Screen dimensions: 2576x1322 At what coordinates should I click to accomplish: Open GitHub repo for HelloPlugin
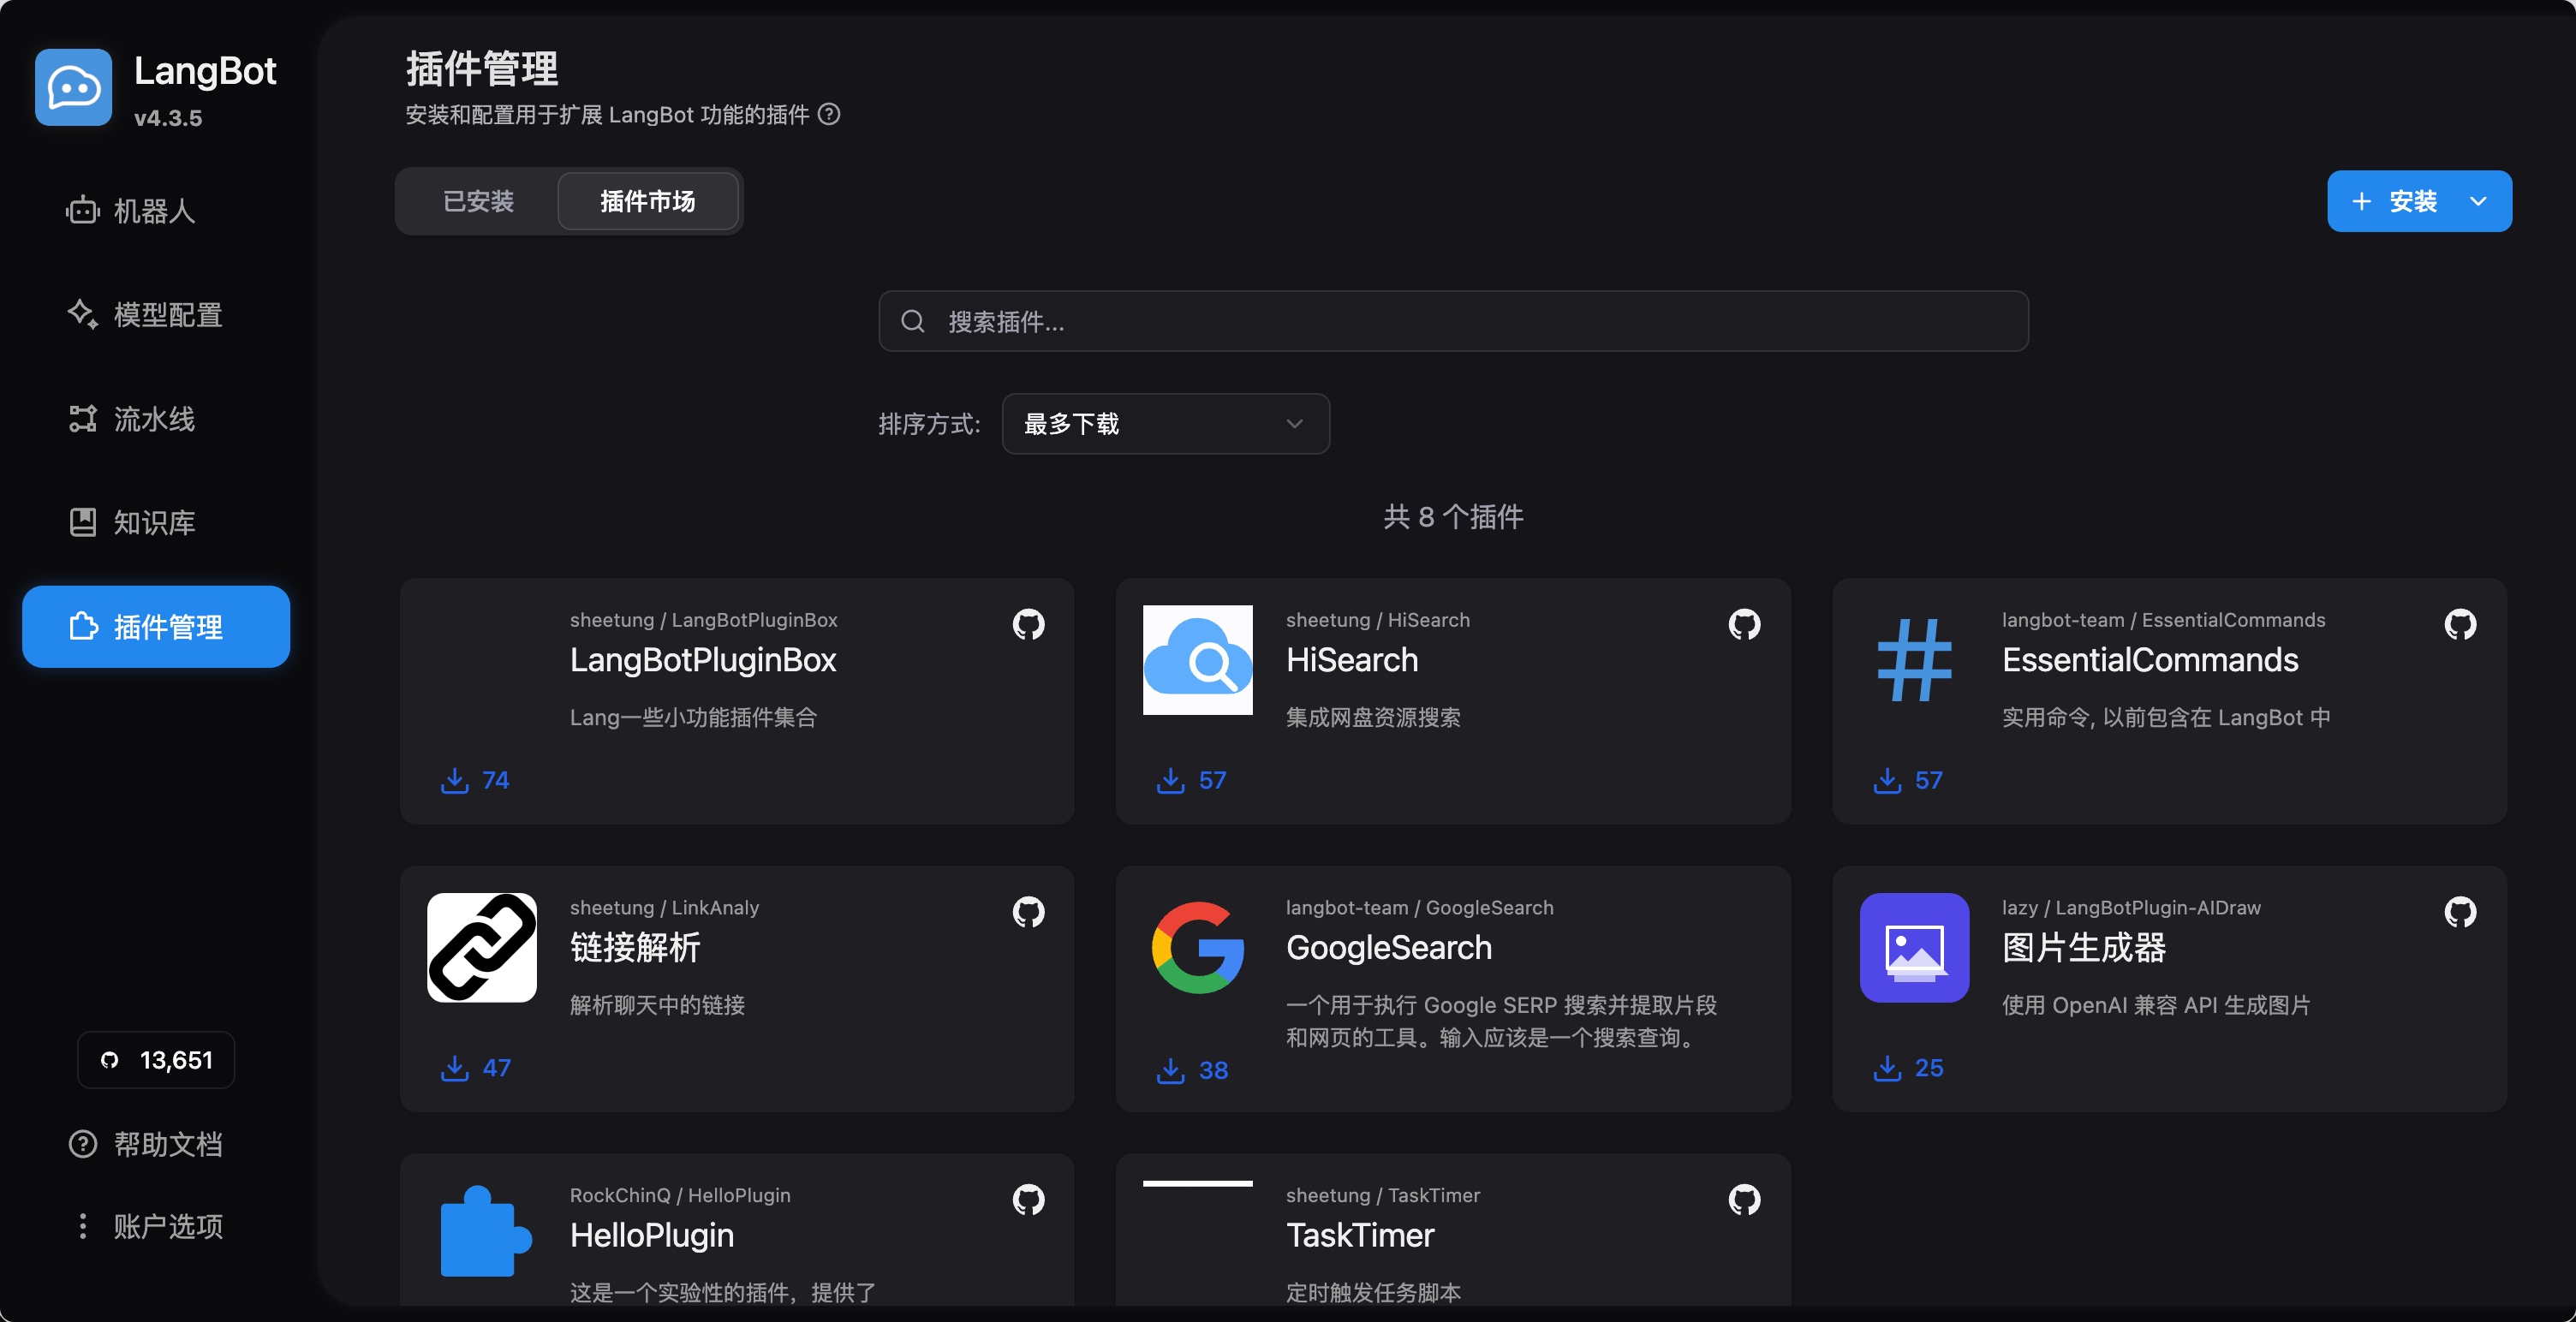pyautogui.click(x=1028, y=1199)
